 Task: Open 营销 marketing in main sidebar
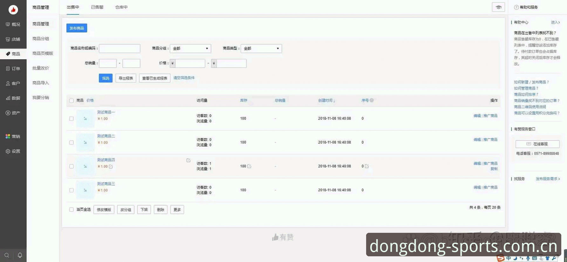13,136
